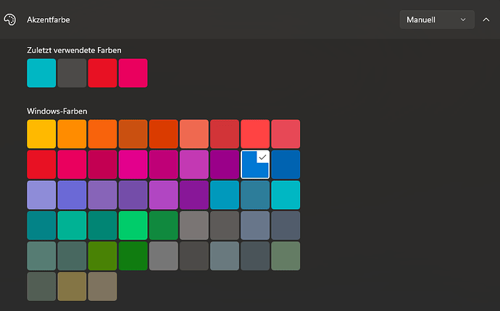
Task: Pick the slate blue-gray swatch below steel teal
Action: (x=255, y=226)
